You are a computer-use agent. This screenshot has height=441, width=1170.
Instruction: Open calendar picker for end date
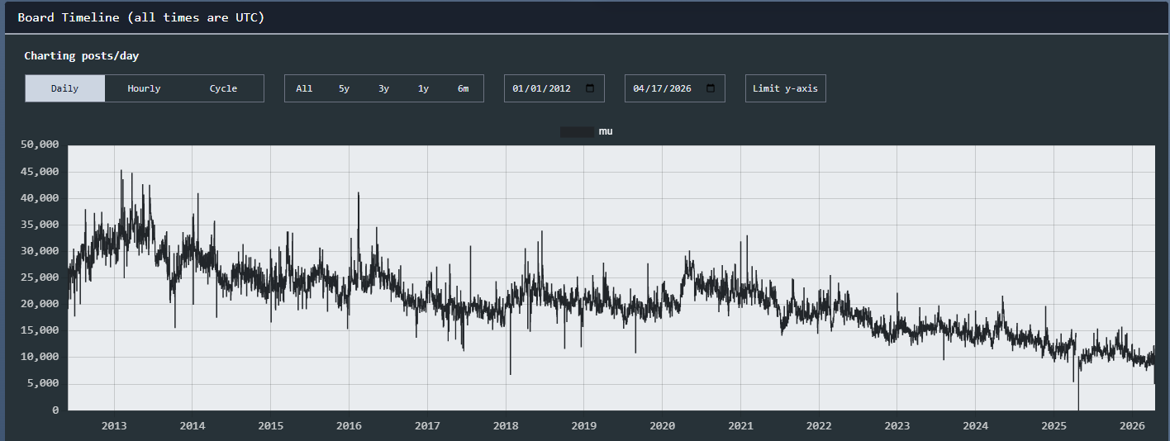(711, 88)
